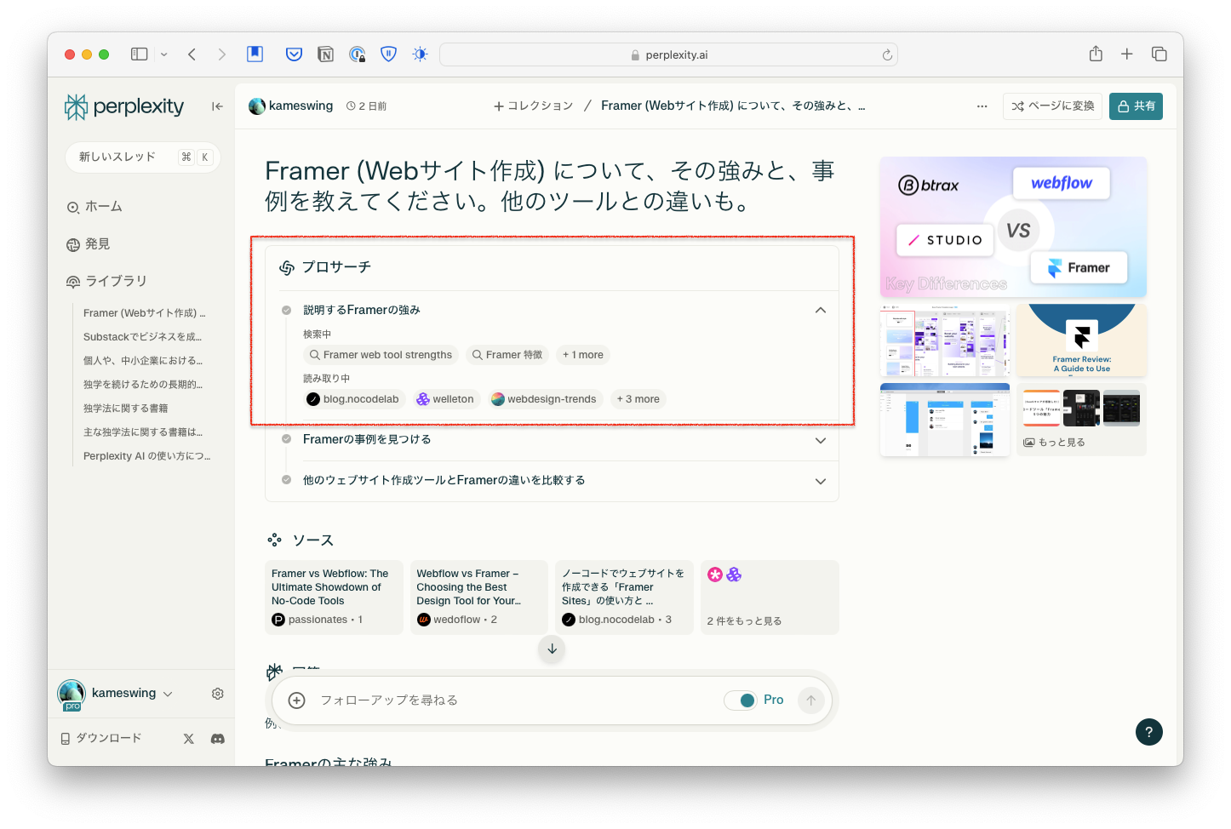Open the Pocket extension icon
Viewport: 1231px width, 829px height.
294,54
